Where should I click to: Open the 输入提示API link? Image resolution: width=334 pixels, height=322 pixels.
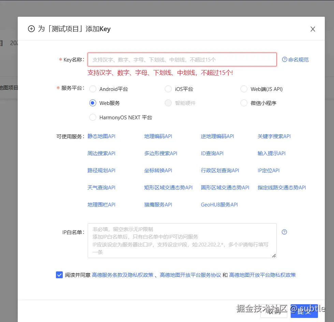(x=271, y=153)
